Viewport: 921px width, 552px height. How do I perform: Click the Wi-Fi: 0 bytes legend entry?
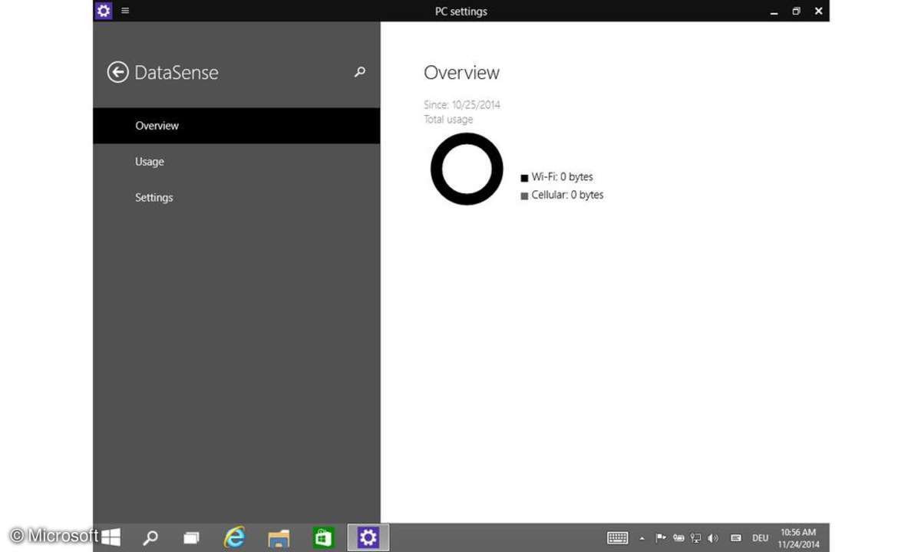[x=557, y=177]
